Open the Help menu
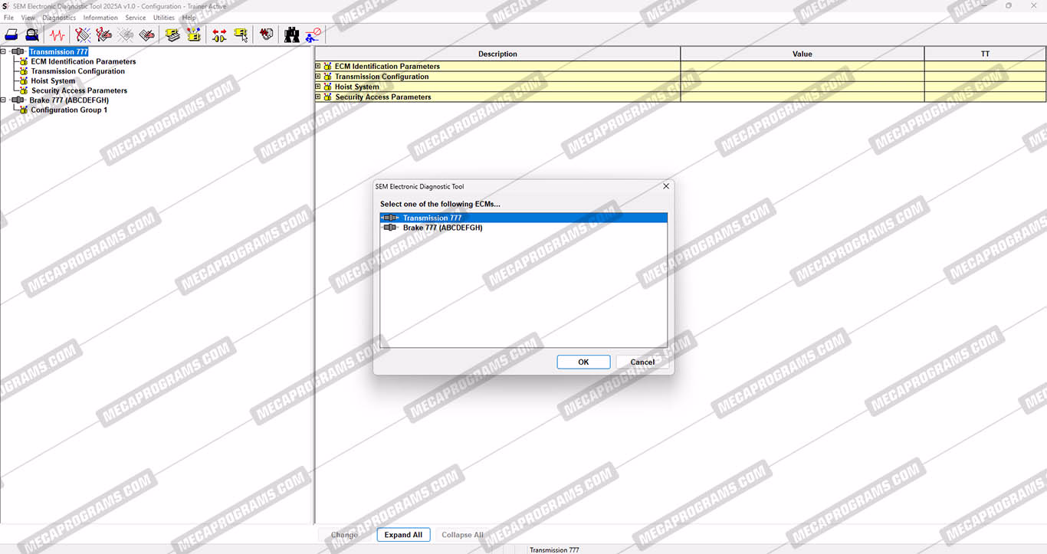 pyautogui.click(x=189, y=18)
